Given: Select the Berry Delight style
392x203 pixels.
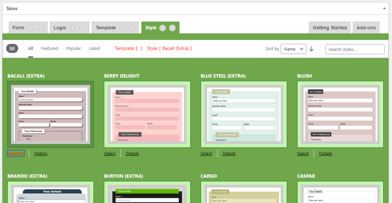Looking at the screenshot, I should 109,154.
